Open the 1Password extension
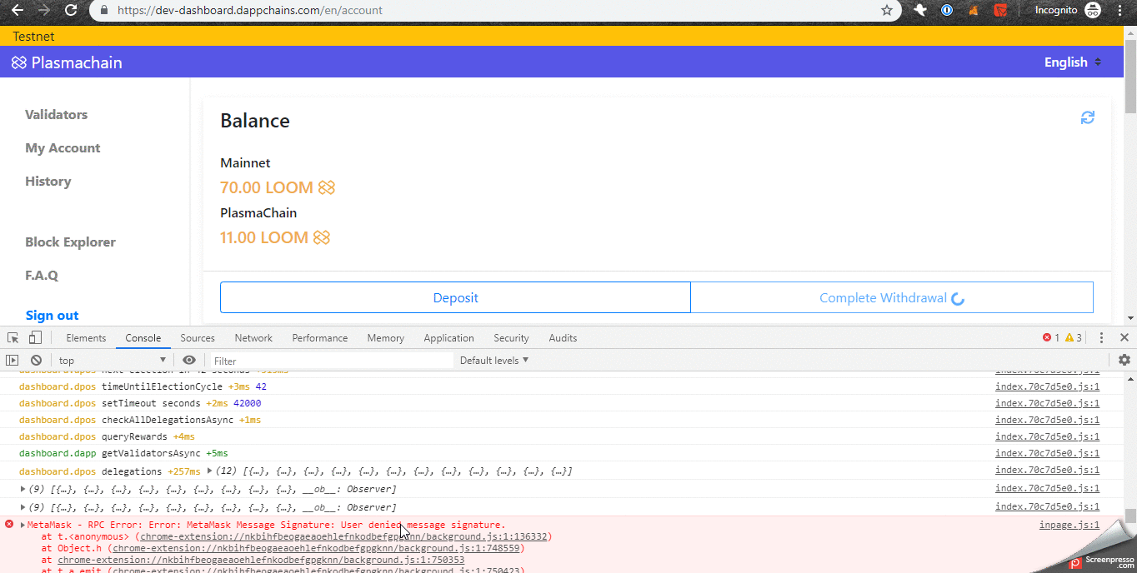 tap(946, 9)
